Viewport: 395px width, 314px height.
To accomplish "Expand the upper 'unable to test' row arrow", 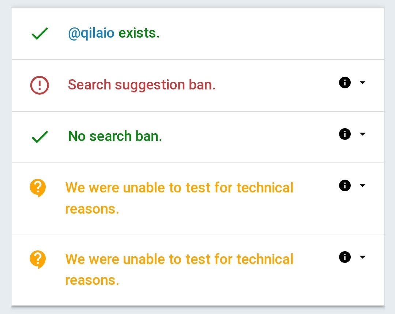I will (x=362, y=186).
